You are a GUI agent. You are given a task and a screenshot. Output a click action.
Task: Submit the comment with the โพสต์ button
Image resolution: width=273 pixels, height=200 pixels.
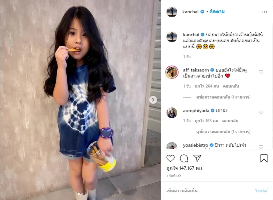[x=261, y=191]
